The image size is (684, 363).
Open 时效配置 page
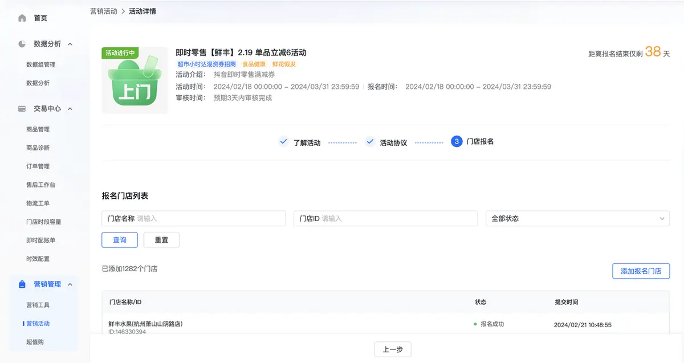38,259
